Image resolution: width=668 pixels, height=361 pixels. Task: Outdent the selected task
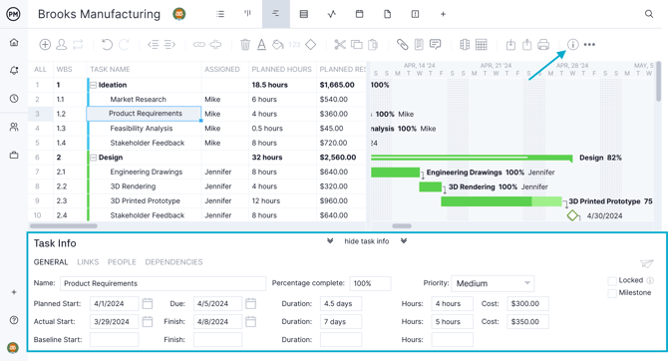153,44
